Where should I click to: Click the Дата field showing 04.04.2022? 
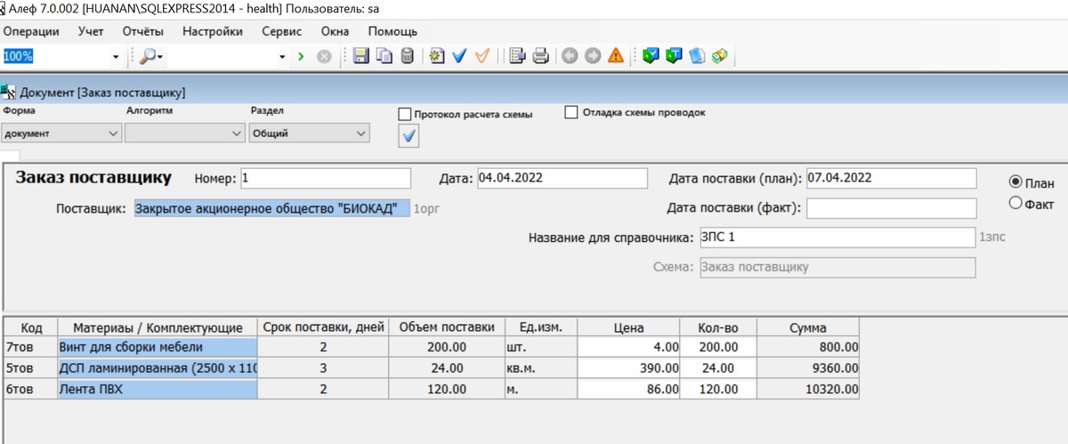(x=562, y=178)
